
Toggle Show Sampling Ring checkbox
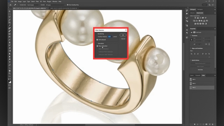[68, 5]
